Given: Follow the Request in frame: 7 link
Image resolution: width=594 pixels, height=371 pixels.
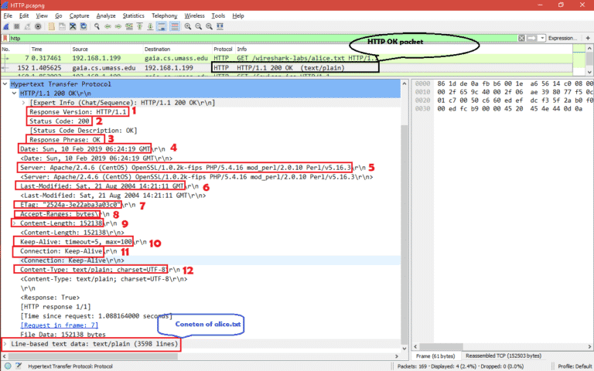Looking at the screenshot, I should (x=59, y=325).
